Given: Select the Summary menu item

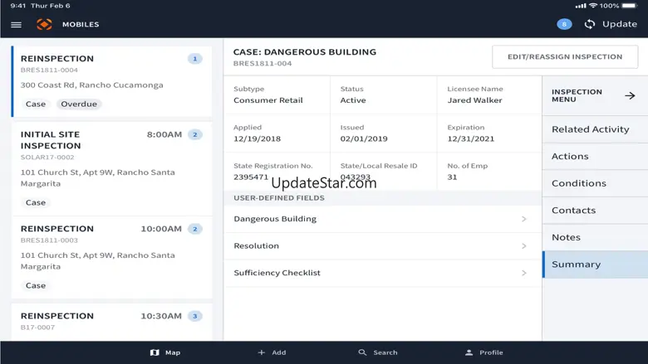Looking at the screenshot, I should (x=595, y=265).
